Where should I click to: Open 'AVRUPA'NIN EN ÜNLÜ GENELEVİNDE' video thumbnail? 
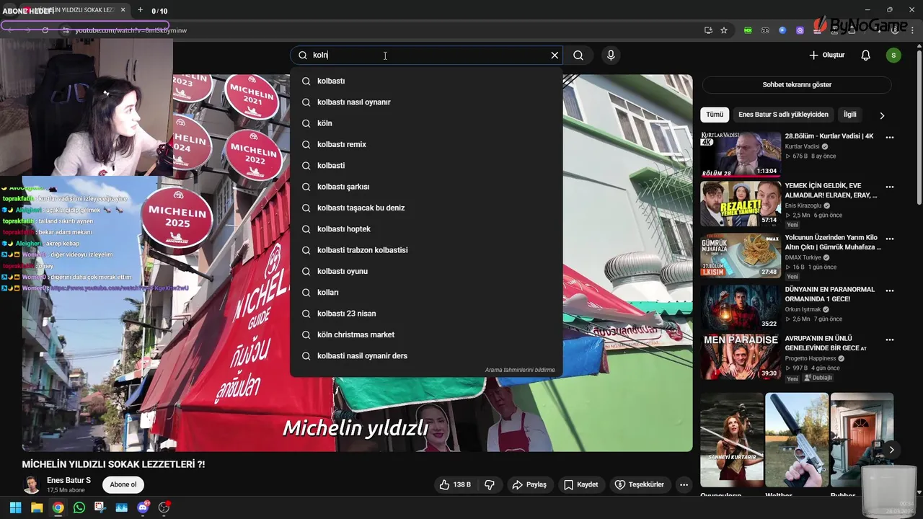click(741, 356)
